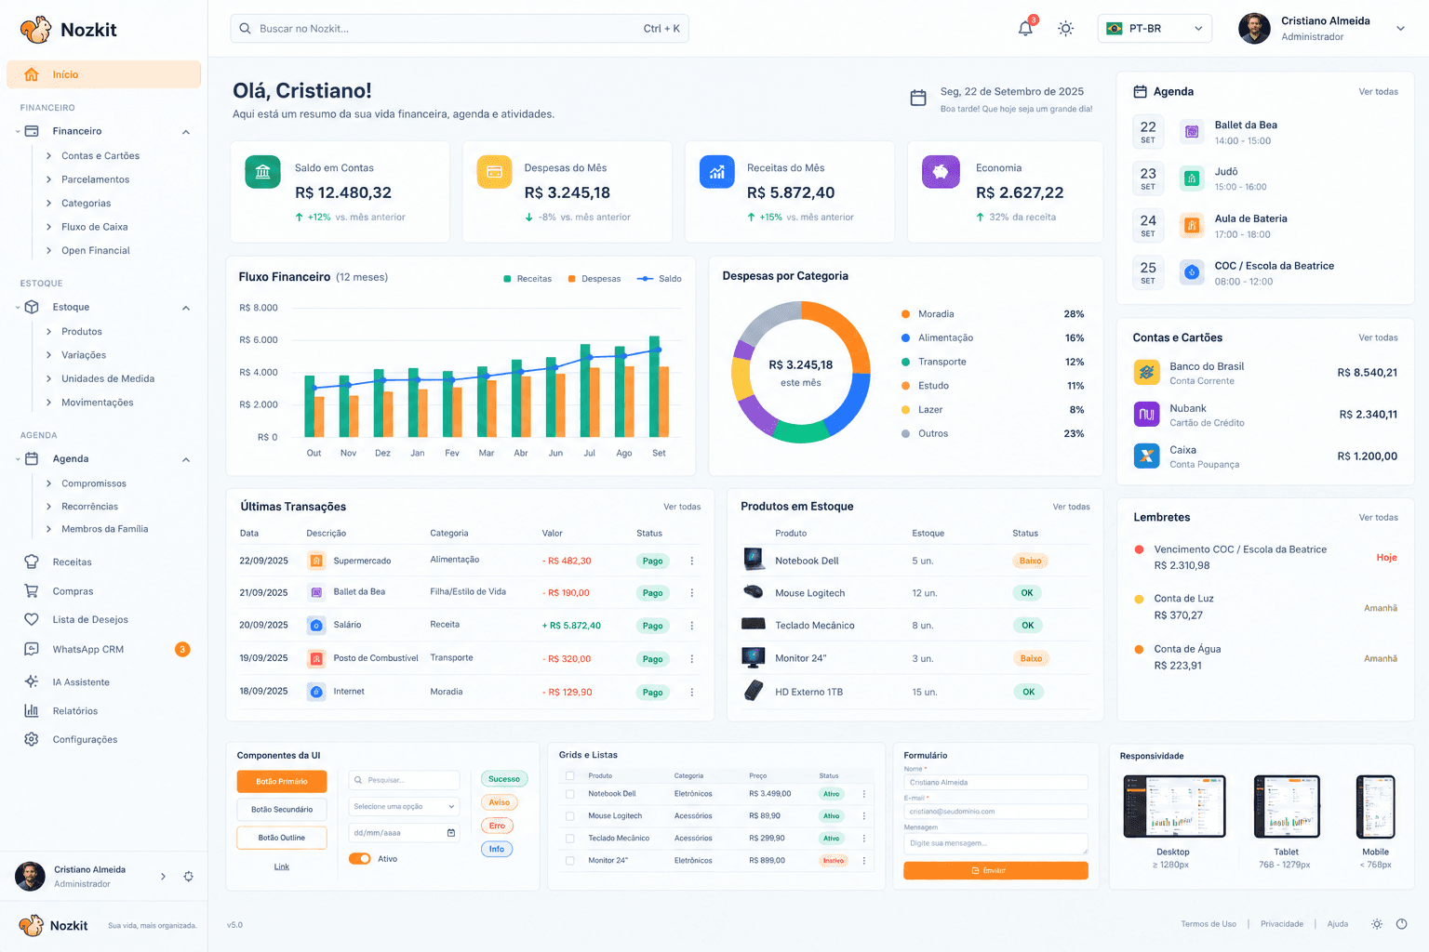Open Compras shopping cart icon
This screenshot has height=952, width=1429.
click(x=32, y=591)
